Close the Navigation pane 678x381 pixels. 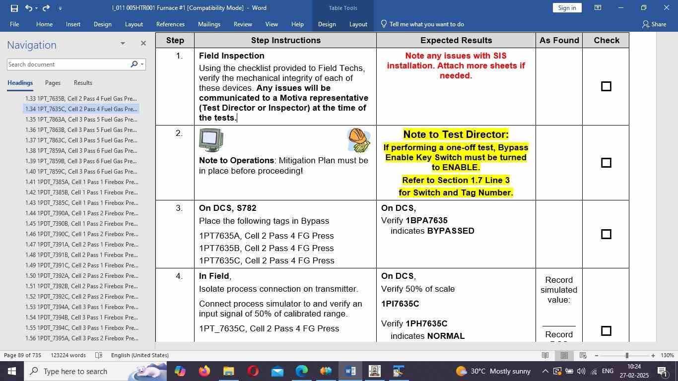(x=143, y=44)
